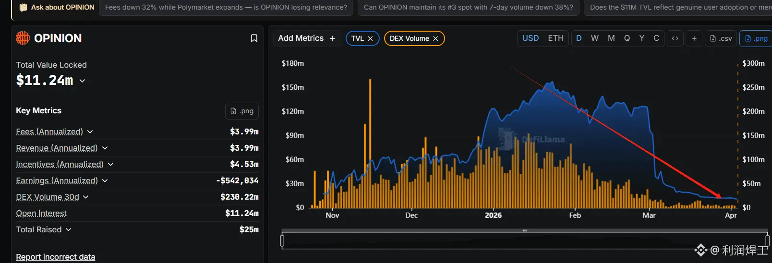Open the embed code icon

tap(675, 38)
